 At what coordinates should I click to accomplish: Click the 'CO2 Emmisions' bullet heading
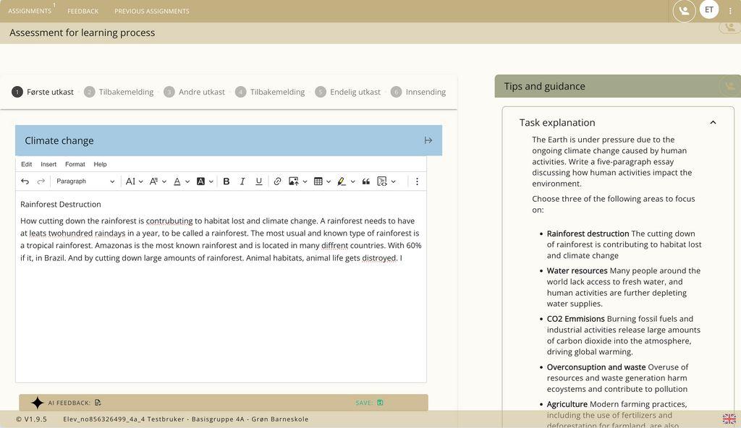click(575, 319)
